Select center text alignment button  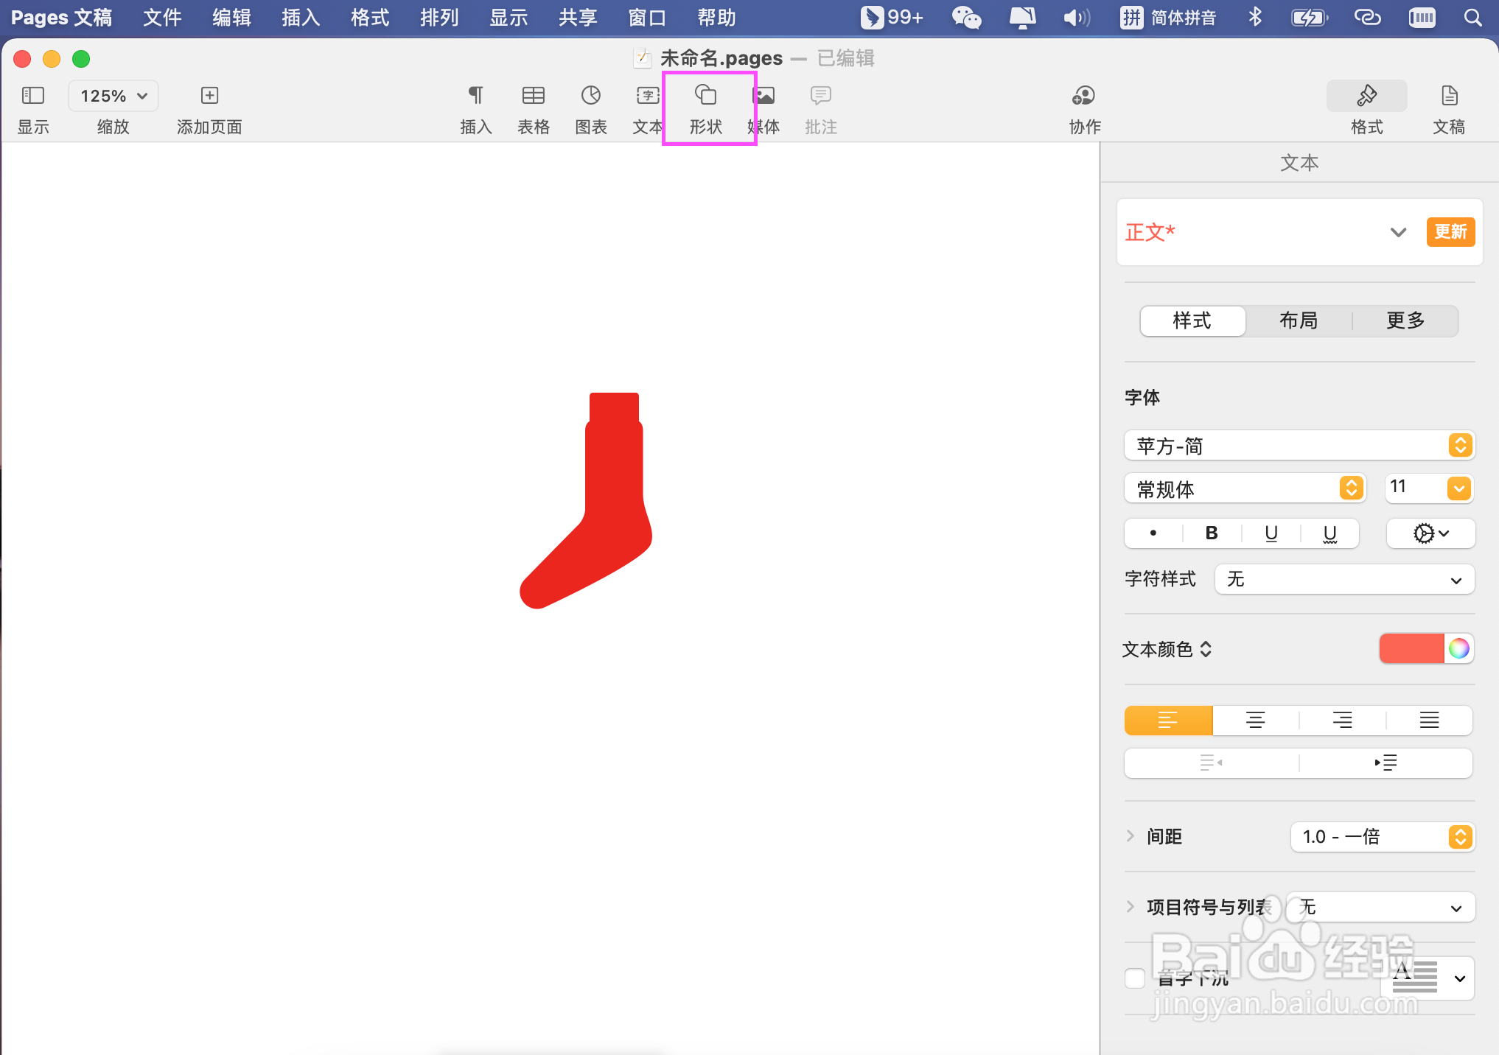tap(1255, 721)
